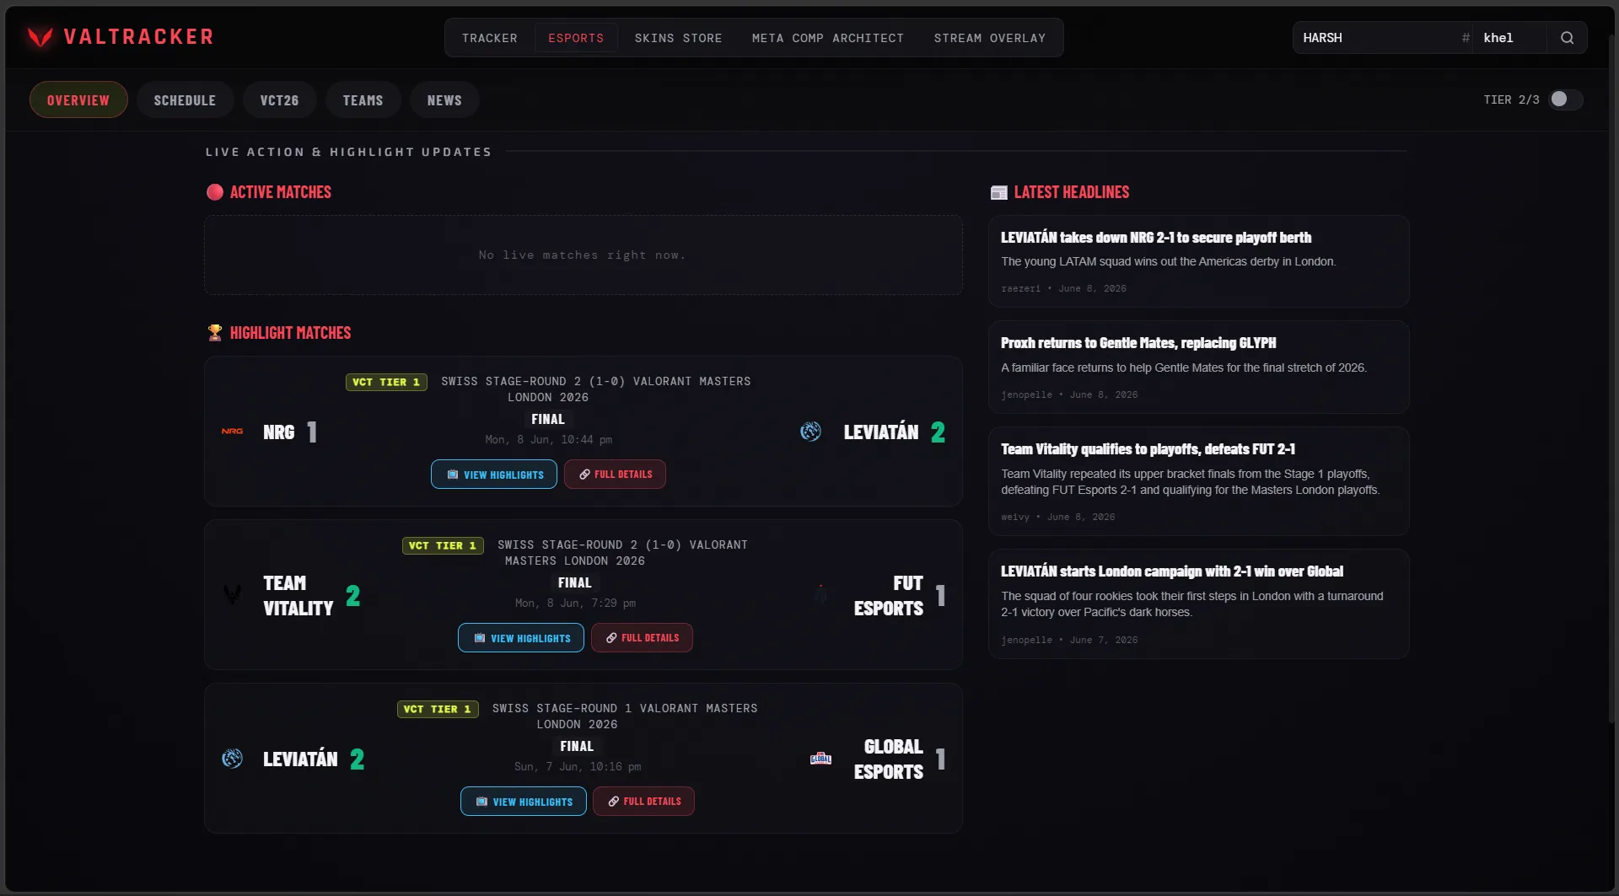Click the Highlight Matches trophy icon

215,333
